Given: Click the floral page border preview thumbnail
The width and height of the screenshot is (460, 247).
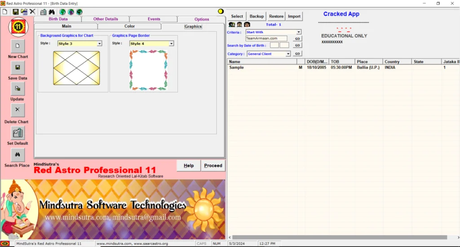Looking at the screenshot, I should [x=148, y=70].
